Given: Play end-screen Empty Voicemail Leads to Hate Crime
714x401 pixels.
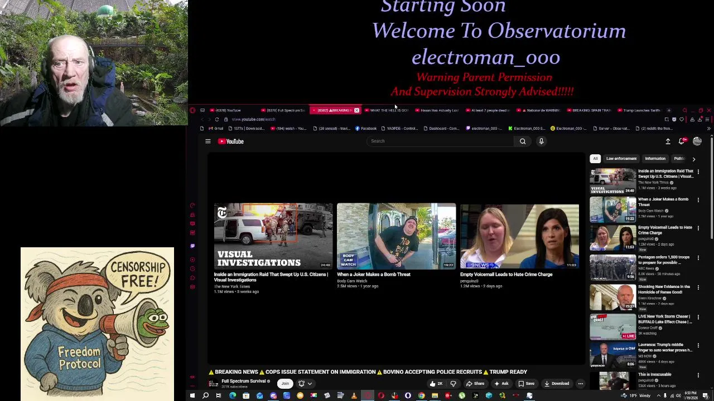Looking at the screenshot, I should (x=519, y=236).
